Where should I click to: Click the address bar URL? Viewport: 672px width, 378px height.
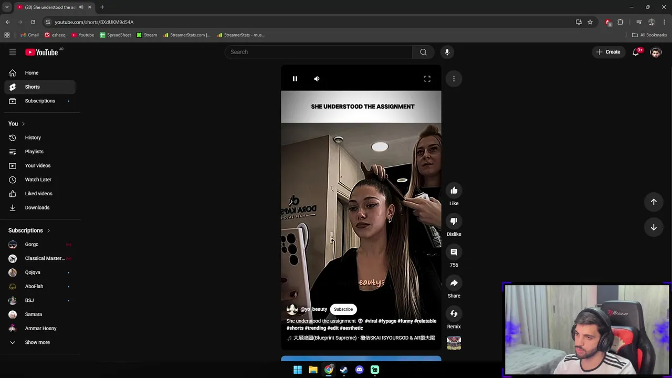point(94,22)
